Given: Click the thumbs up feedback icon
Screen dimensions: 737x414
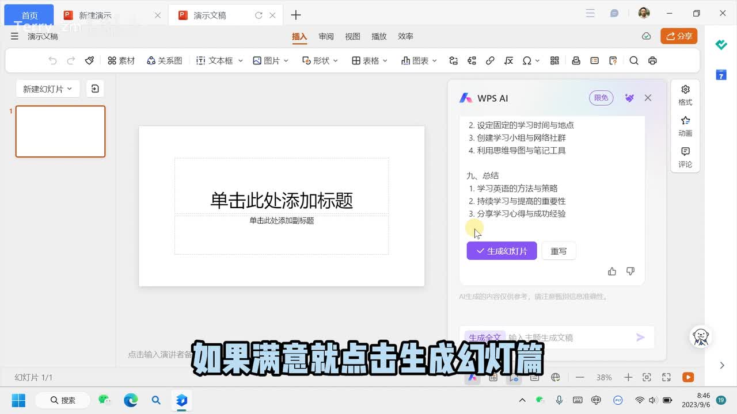Looking at the screenshot, I should click(612, 271).
